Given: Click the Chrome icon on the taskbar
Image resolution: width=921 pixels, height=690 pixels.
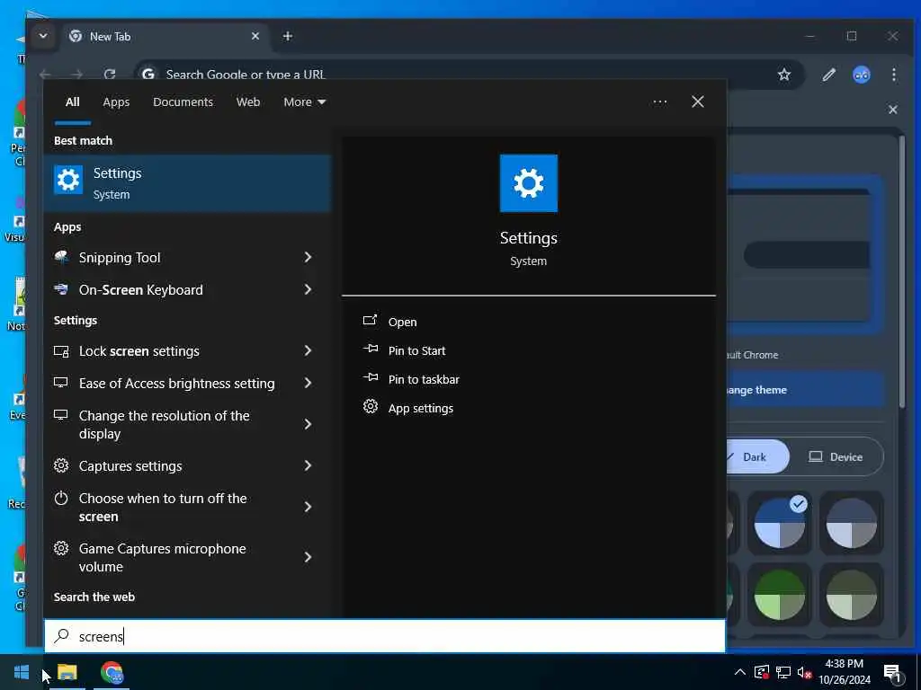Looking at the screenshot, I should tap(112, 672).
